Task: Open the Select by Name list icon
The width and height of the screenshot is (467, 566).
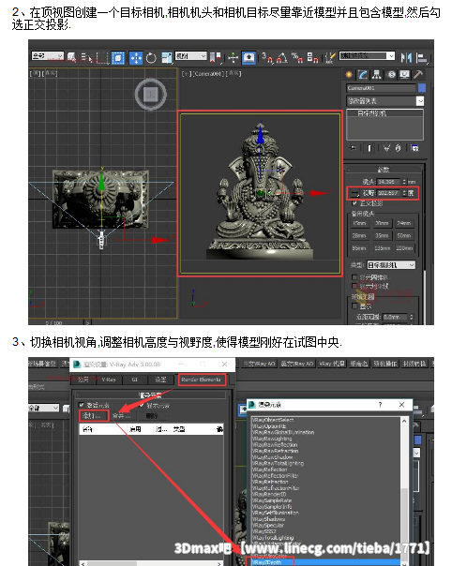Action: click(x=86, y=58)
